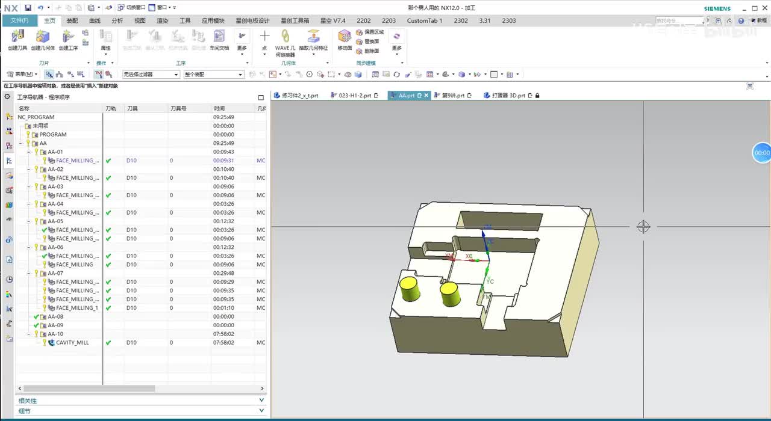This screenshot has height=421, width=771.
Task: Click the Create Geometry (创建几何体) icon
Action: tap(43, 38)
